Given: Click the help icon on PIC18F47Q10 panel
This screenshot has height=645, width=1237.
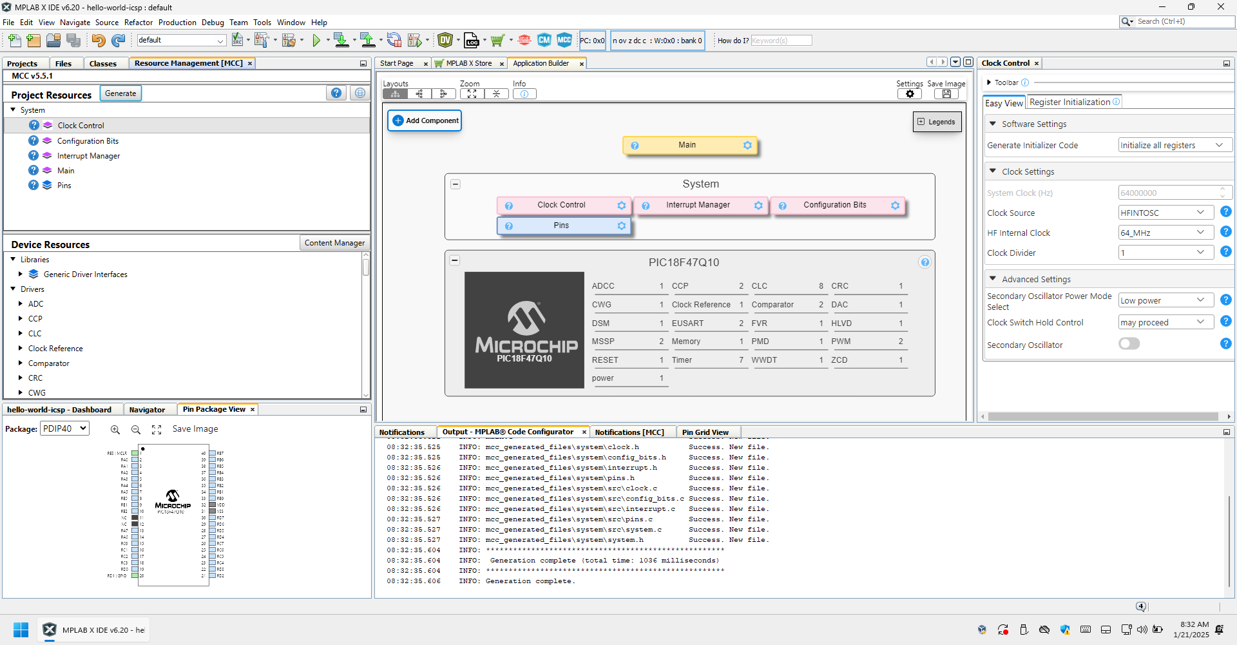Looking at the screenshot, I should [x=925, y=262].
